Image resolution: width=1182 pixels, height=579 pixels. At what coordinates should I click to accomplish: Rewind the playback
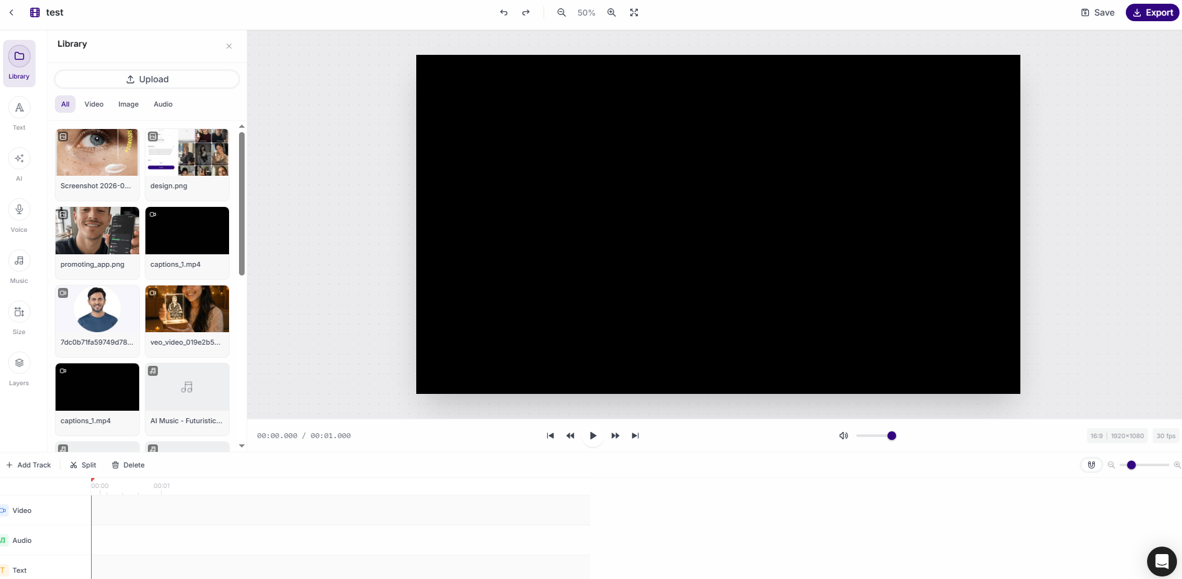[x=570, y=436]
